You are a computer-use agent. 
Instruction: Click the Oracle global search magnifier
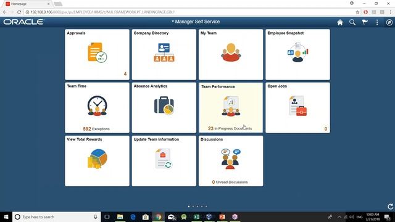(x=352, y=22)
